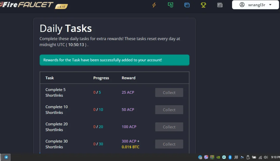Open the Bluetooth tray icon
Screen dimensions: 280x161
point(230,157)
